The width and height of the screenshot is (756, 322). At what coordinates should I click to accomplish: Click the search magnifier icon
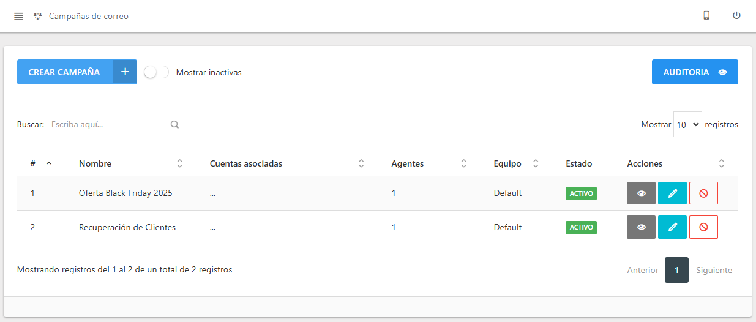coord(174,124)
